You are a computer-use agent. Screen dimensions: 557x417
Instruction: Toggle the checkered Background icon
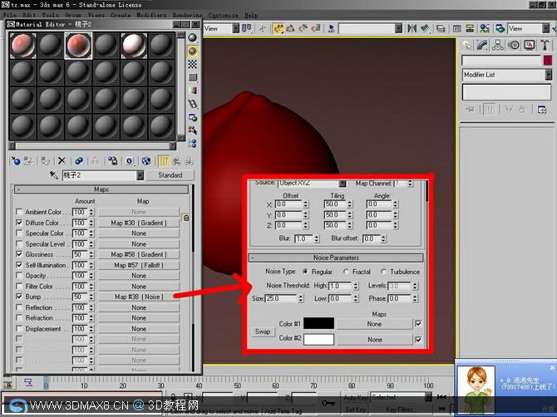tap(192, 64)
